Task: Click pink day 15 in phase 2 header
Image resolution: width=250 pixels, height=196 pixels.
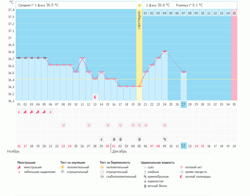Action: point(234,13)
